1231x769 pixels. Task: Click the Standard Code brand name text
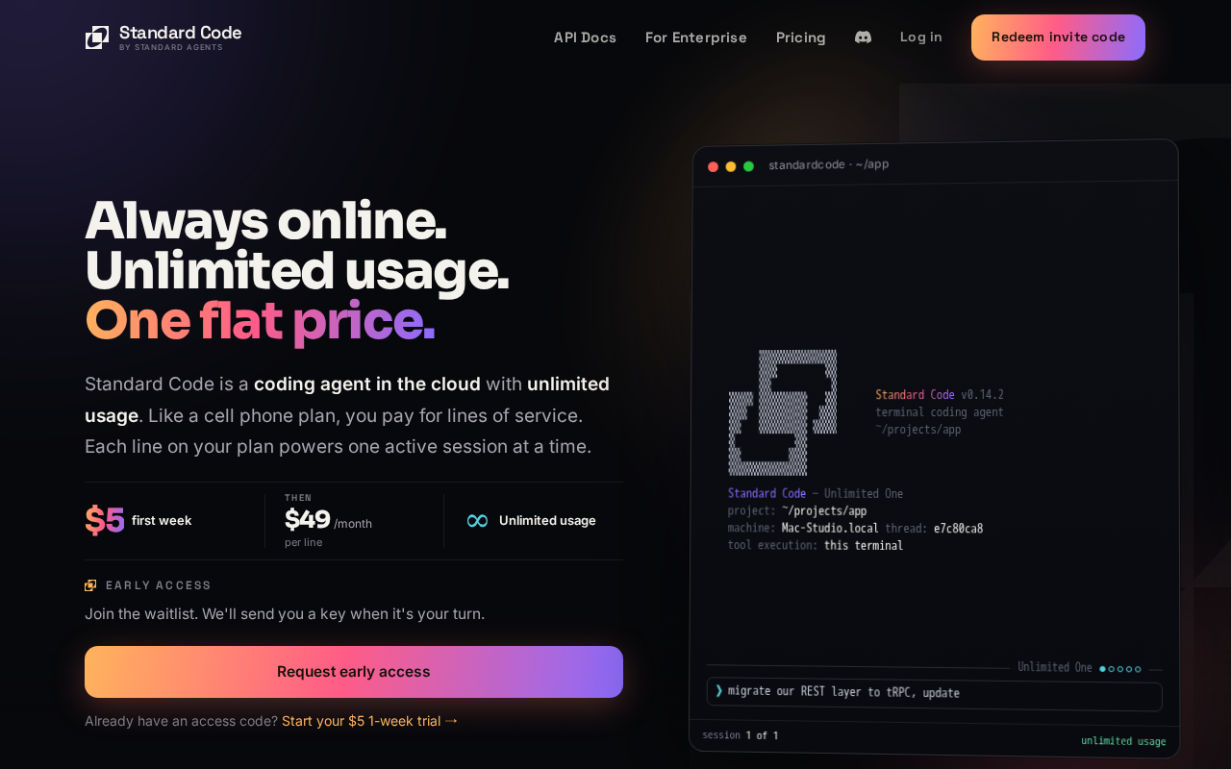pyautogui.click(x=181, y=33)
